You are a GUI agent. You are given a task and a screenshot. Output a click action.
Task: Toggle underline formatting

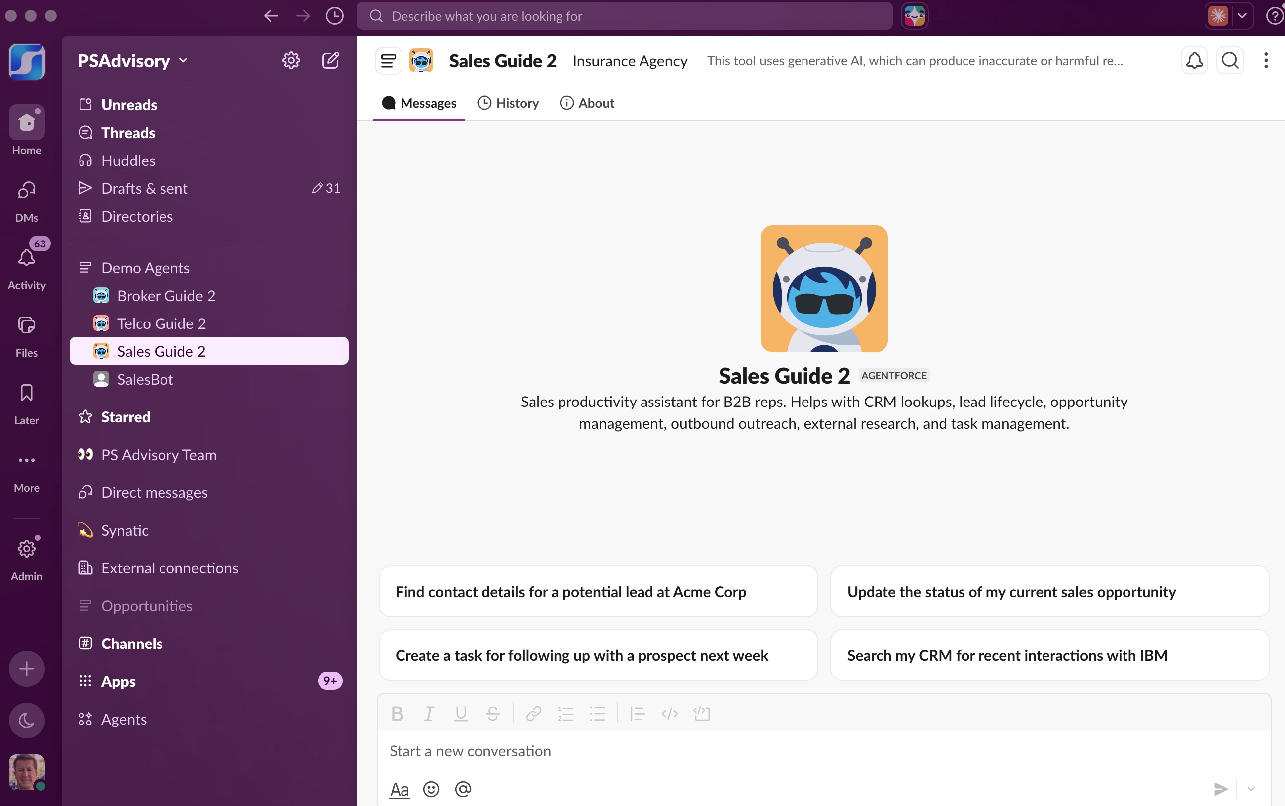pos(461,713)
